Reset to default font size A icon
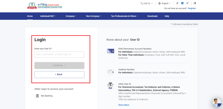223x109 pixels. click(x=182, y=3)
